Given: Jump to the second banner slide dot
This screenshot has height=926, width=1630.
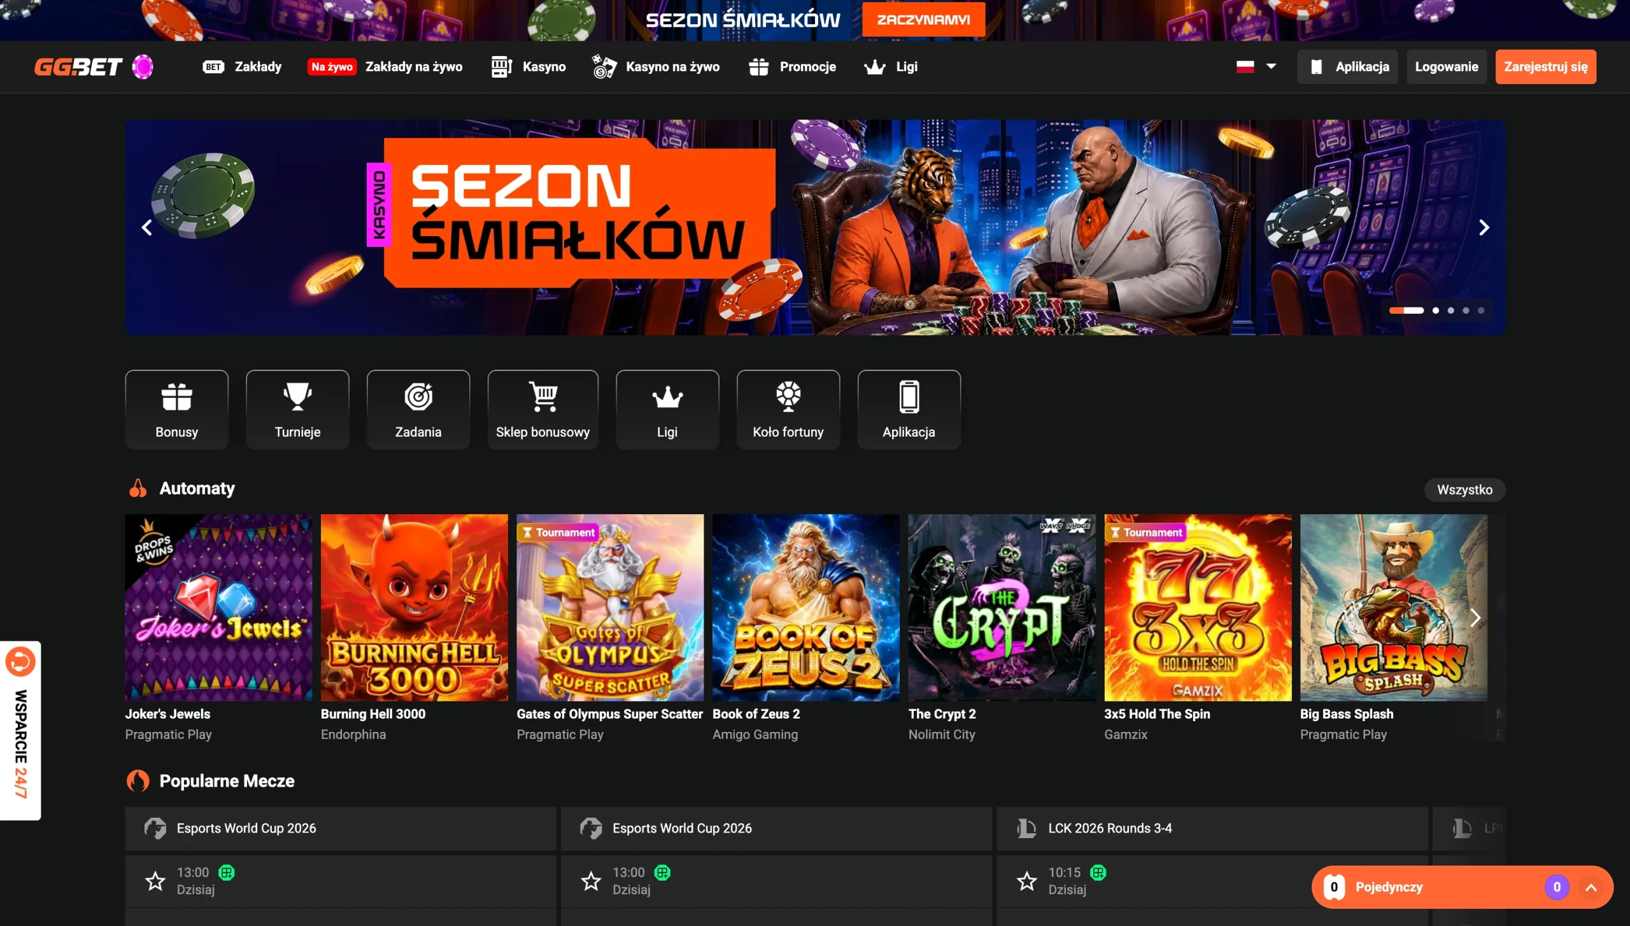Looking at the screenshot, I should [1436, 311].
